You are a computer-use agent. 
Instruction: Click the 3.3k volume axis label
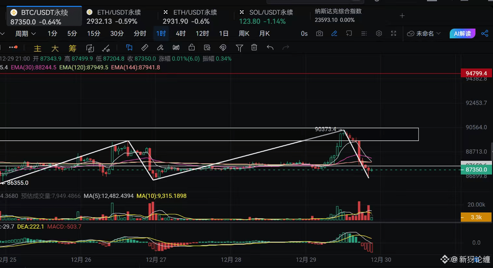coord(476,217)
